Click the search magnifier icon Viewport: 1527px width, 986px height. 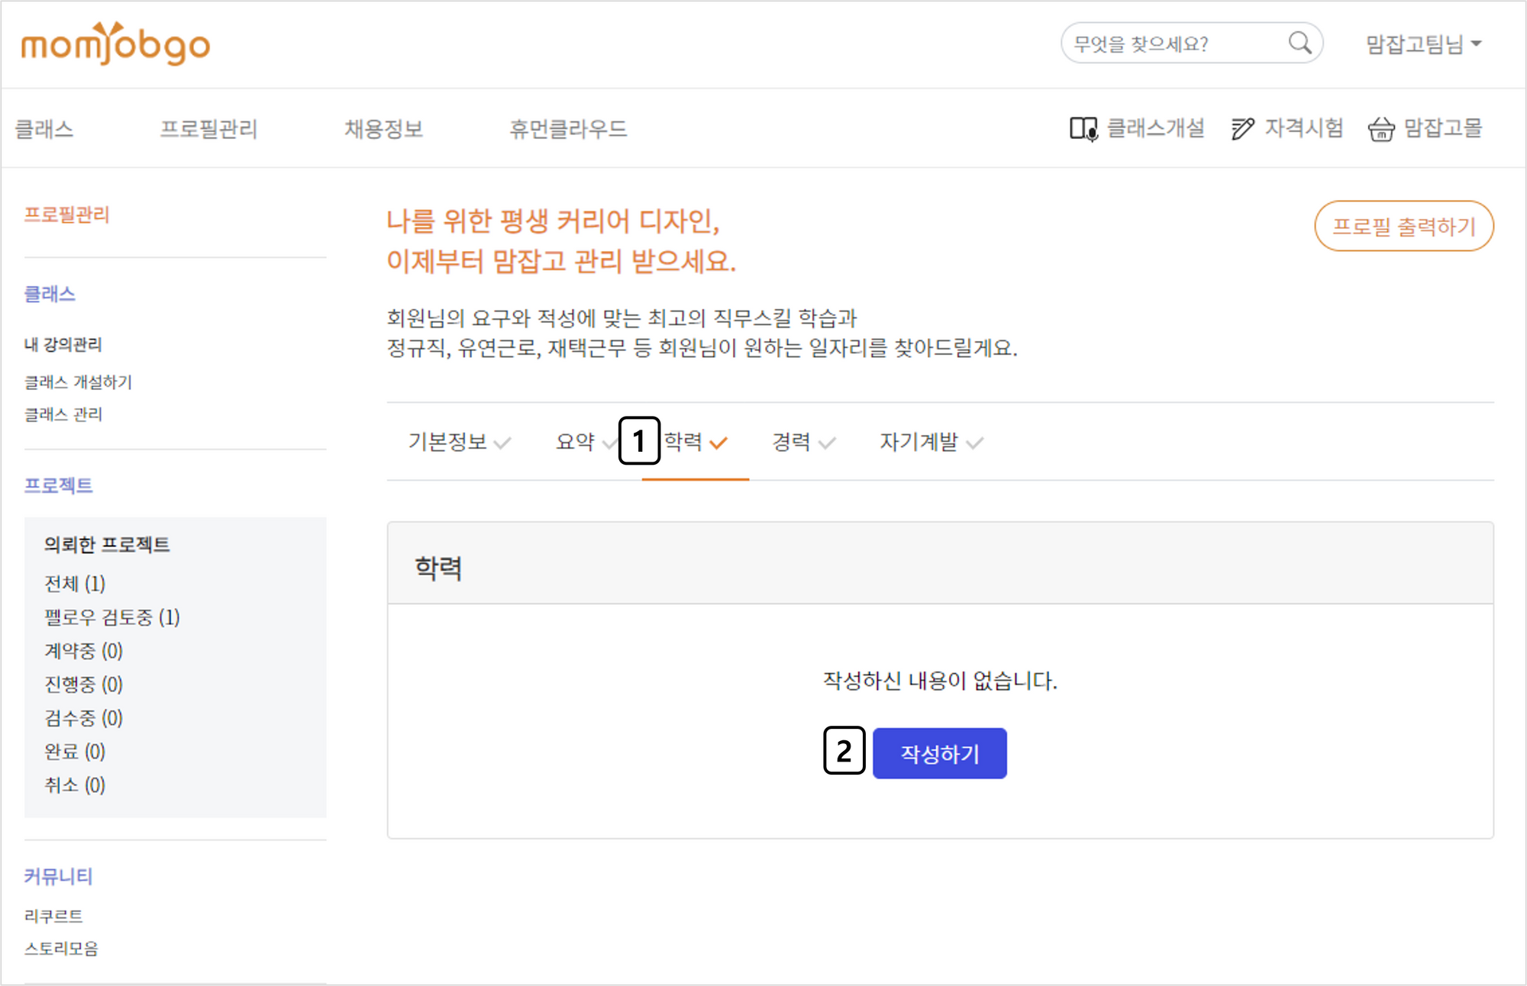pyautogui.click(x=1299, y=43)
